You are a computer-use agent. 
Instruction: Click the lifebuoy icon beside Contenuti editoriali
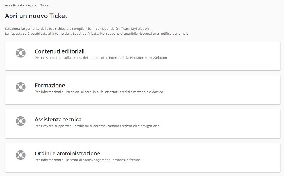point(21,53)
